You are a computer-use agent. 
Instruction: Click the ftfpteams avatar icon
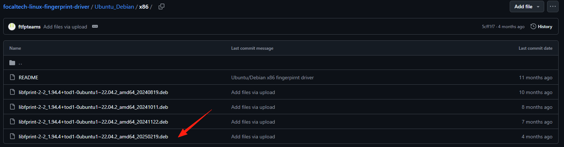pyautogui.click(x=12, y=27)
